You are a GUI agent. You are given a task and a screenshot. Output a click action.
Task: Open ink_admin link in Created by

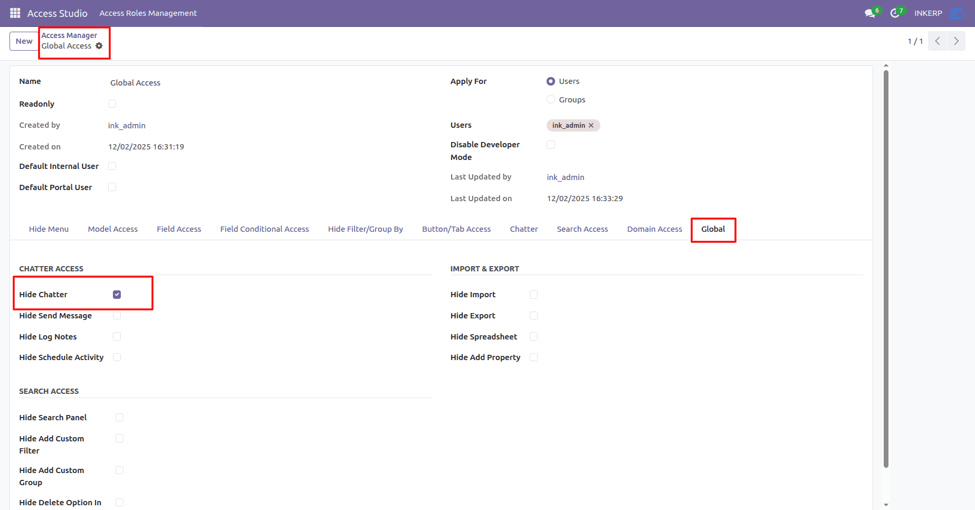click(x=127, y=126)
